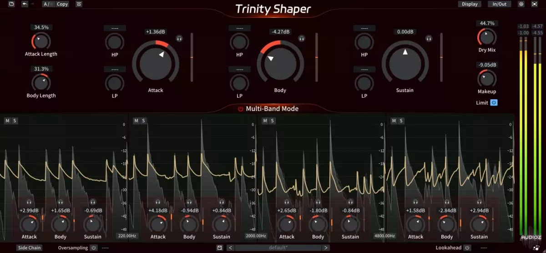Viewport: 546px width, 253px height.
Task: Click the Body Length knob
Action: coord(41,82)
